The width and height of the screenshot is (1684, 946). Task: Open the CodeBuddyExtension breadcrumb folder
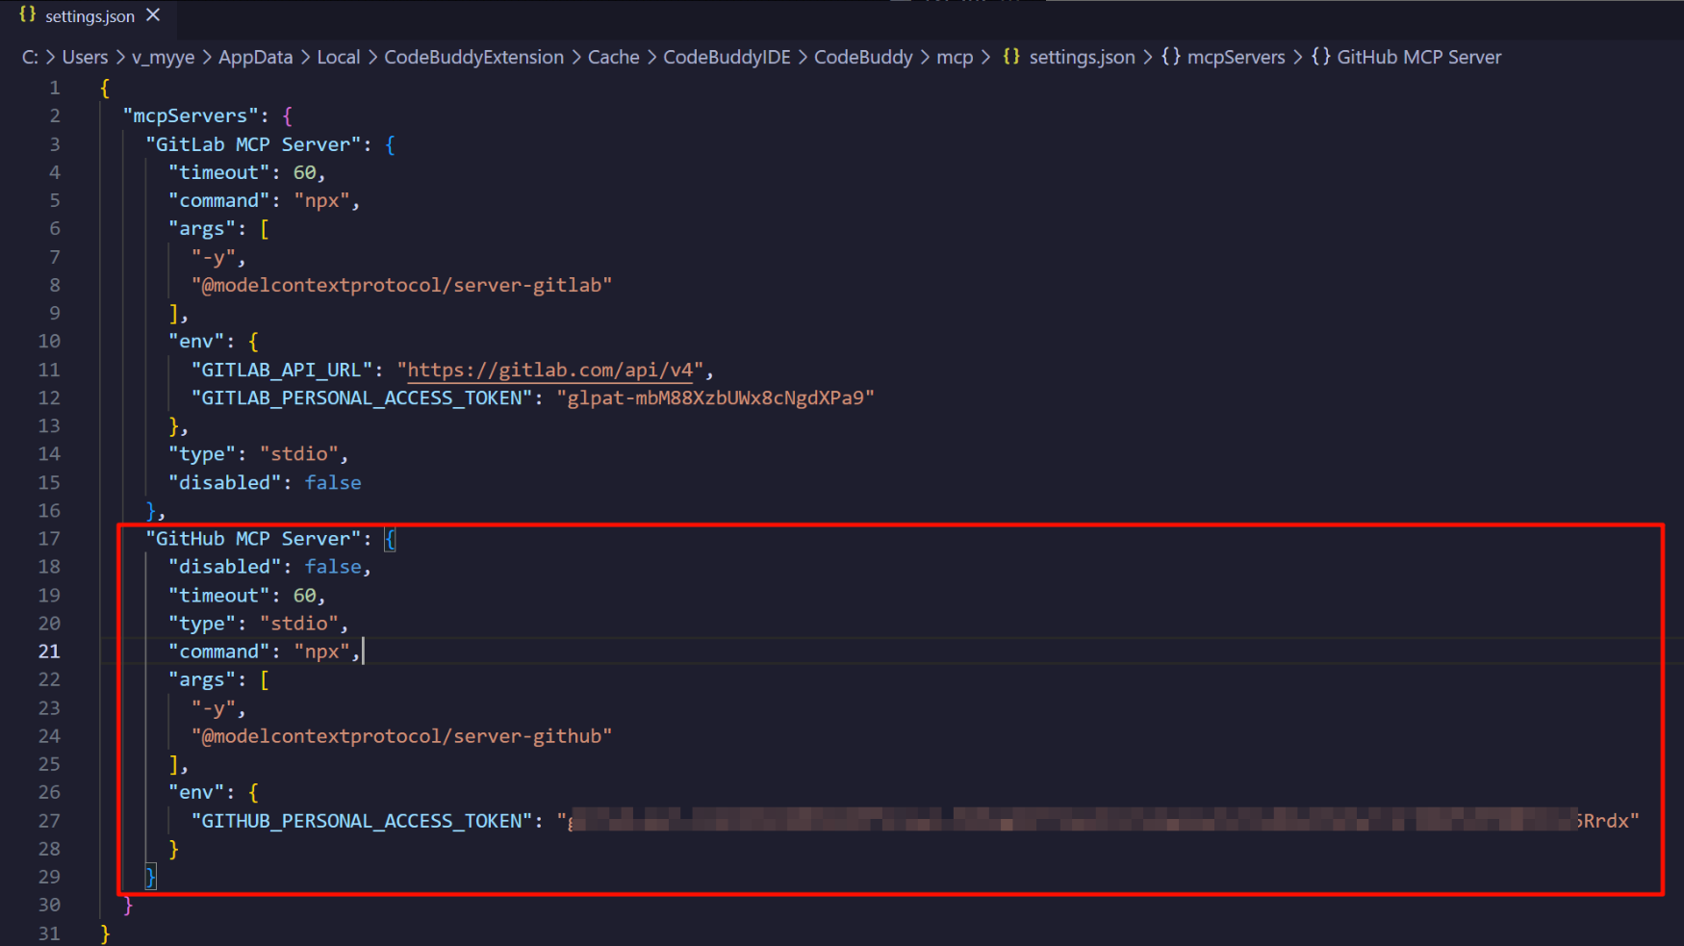pyautogui.click(x=473, y=57)
